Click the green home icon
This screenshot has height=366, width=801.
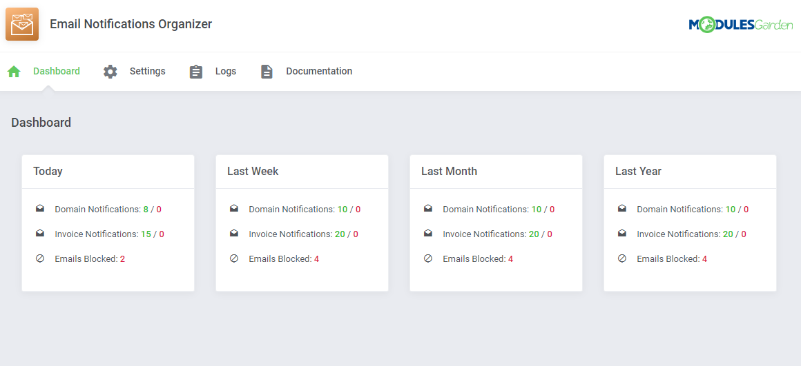pos(14,72)
